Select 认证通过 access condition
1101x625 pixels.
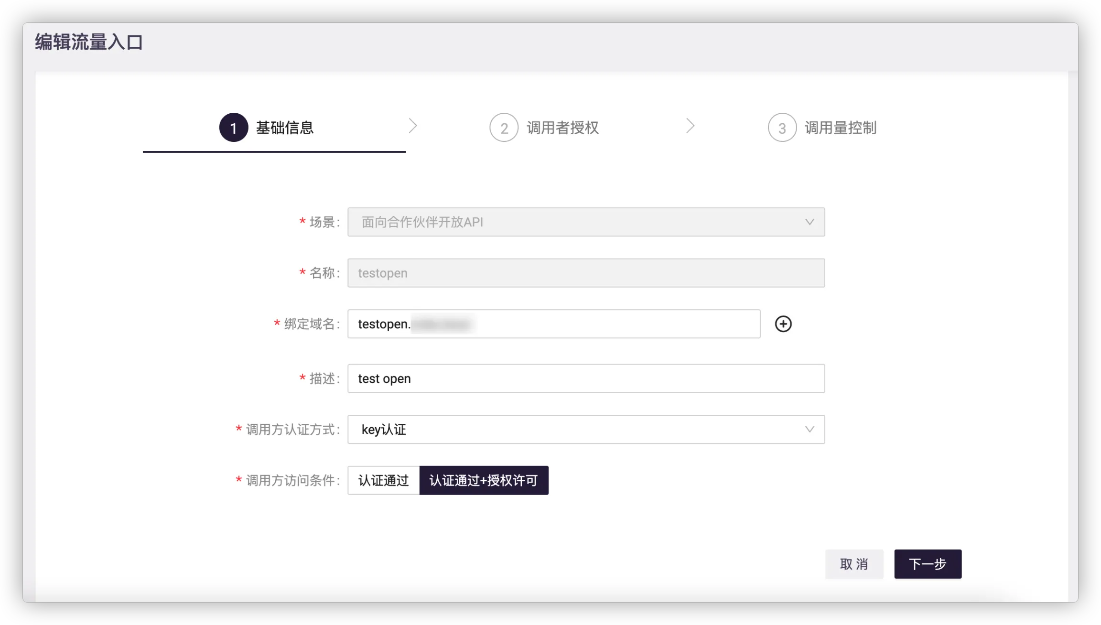383,480
